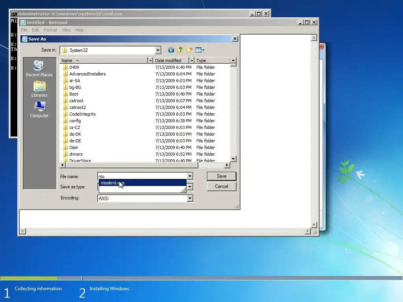This screenshot has width=403, height=302.
Task: Open the View menu icon in Save As
Action: tap(200, 50)
